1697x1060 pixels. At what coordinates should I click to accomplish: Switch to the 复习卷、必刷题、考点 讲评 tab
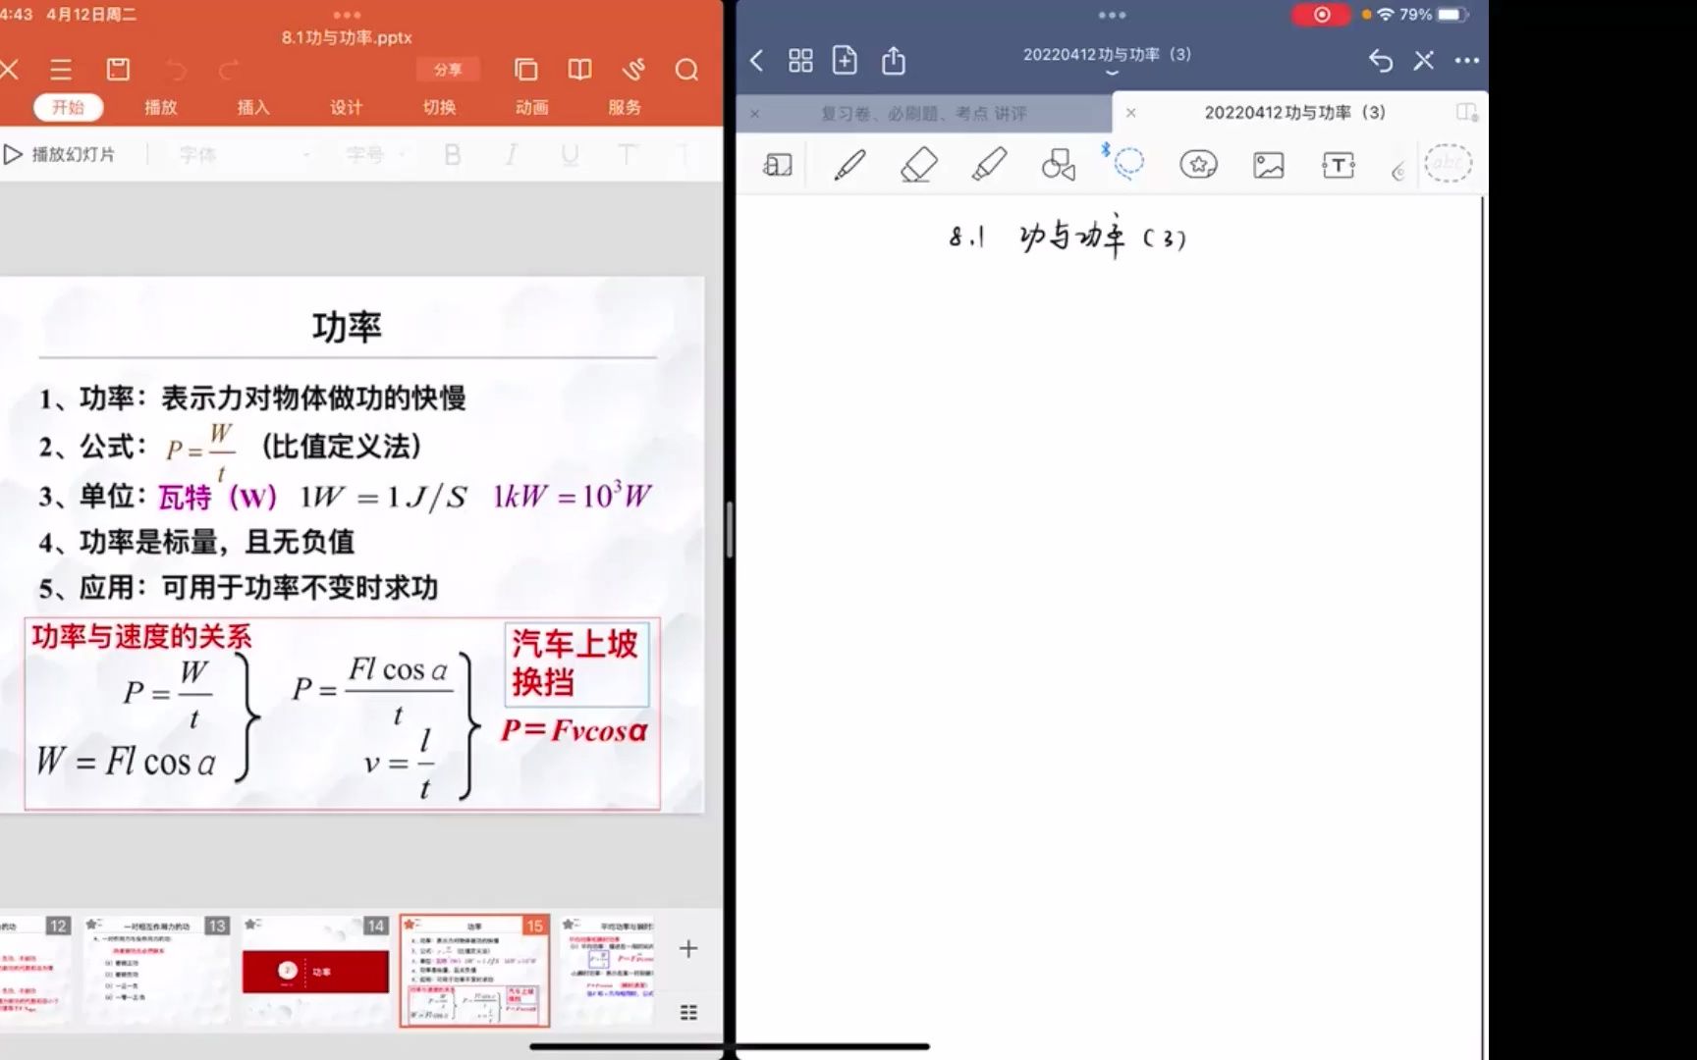pos(923,113)
